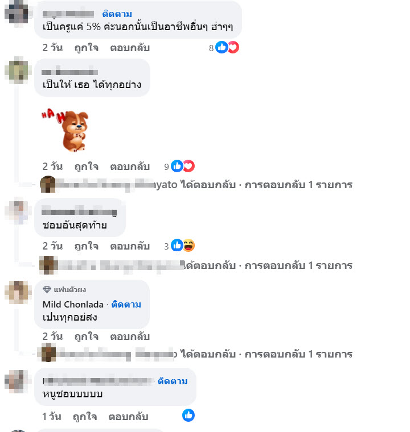
Task: Open Mild Chonlada's profile name
Action: click(x=73, y=305)
